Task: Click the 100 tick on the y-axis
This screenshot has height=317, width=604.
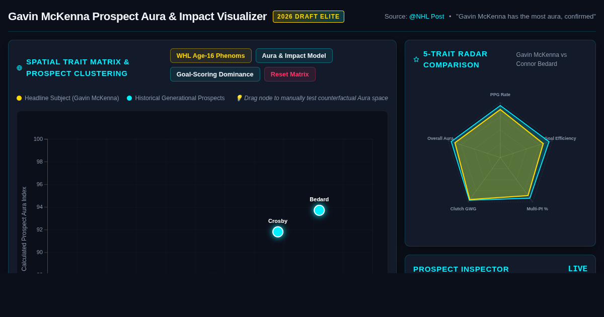Action: click(x=38, y=139)
